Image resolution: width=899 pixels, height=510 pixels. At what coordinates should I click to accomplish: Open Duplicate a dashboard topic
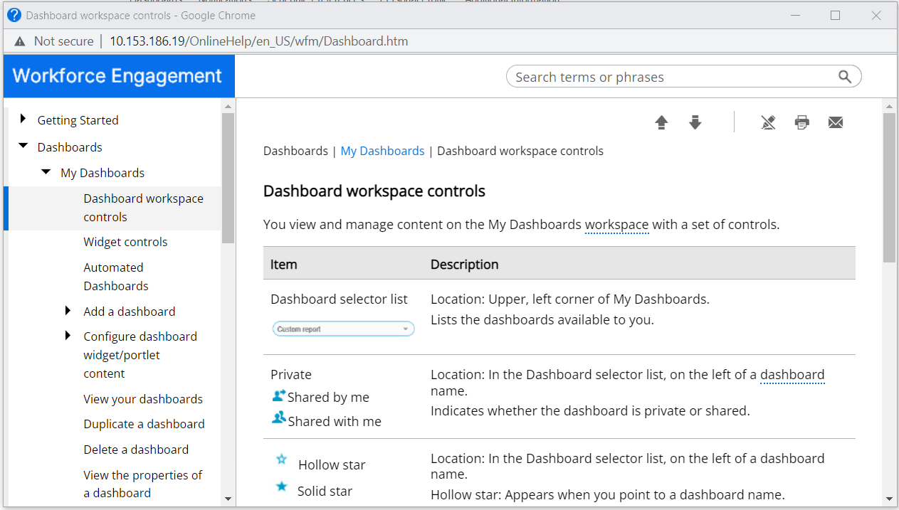pyautogui.click(x=144, y=424)
